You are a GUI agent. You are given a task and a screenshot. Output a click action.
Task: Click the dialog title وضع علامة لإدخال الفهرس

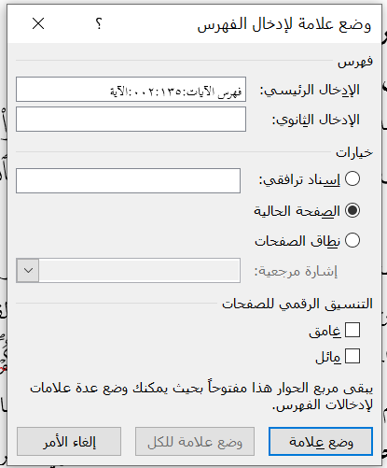284,25
